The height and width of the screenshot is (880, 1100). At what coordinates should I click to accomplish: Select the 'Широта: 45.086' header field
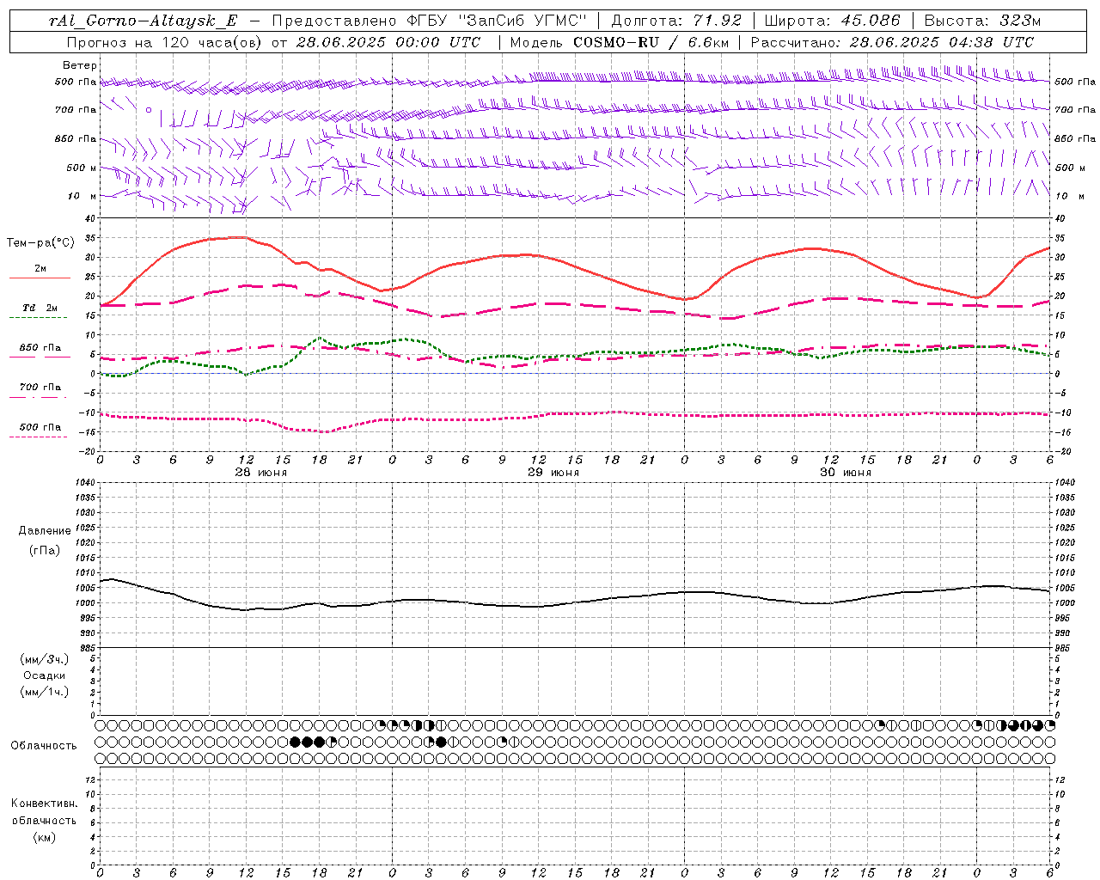(x=832, y=21)
